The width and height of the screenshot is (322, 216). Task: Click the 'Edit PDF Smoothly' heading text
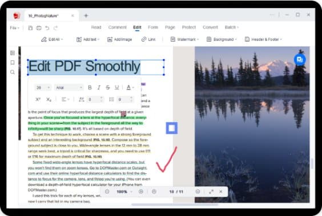84,67
